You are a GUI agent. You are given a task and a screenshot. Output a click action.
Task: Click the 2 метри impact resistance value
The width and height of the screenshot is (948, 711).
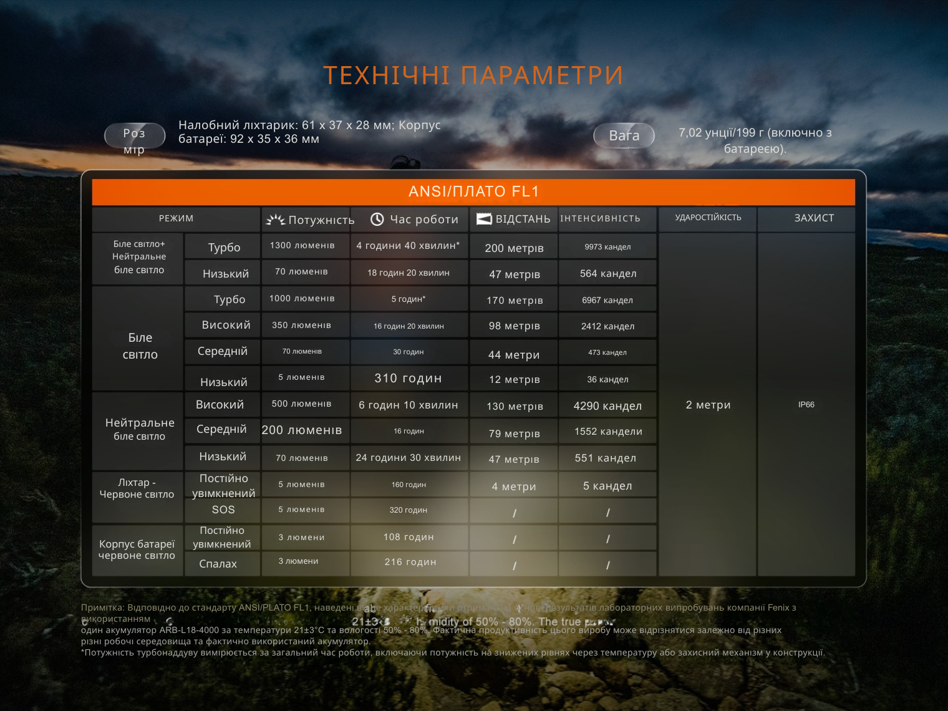(x=708, y=405)
